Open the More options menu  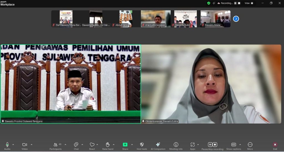(x=250, y=145)
